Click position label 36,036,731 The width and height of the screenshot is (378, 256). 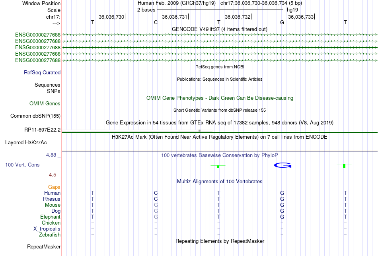click(175, 17)
